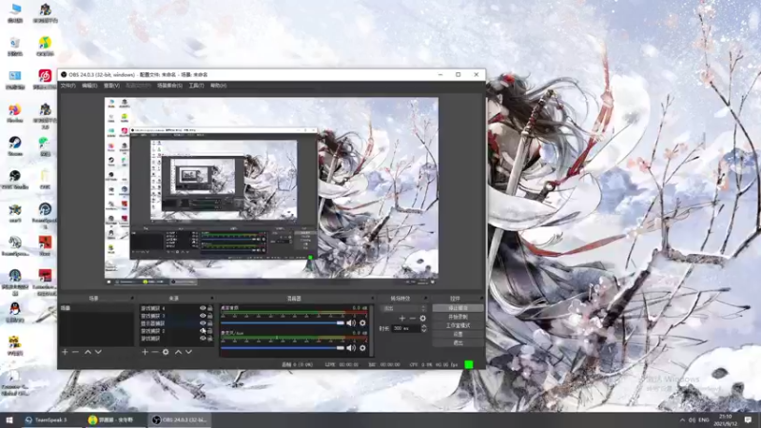This screenshot has width=761, height=428.
Task: Float the 转场特效 panel using its header icon
Action: point(425,299)
